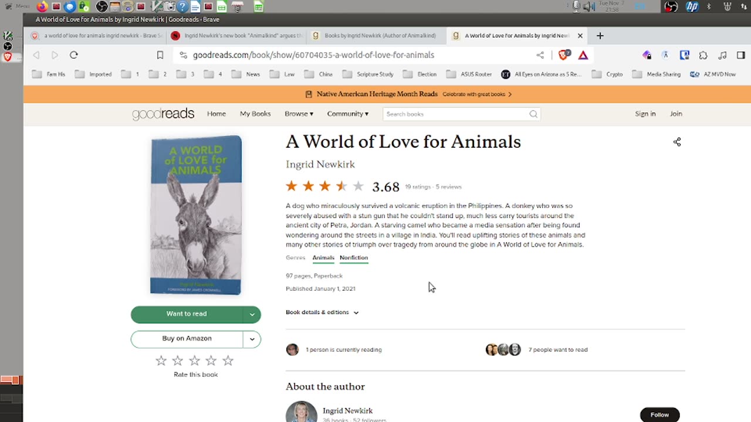Reload the Goodreads page
The height and width of the screenshot is (422, 751).
point(74,55)
